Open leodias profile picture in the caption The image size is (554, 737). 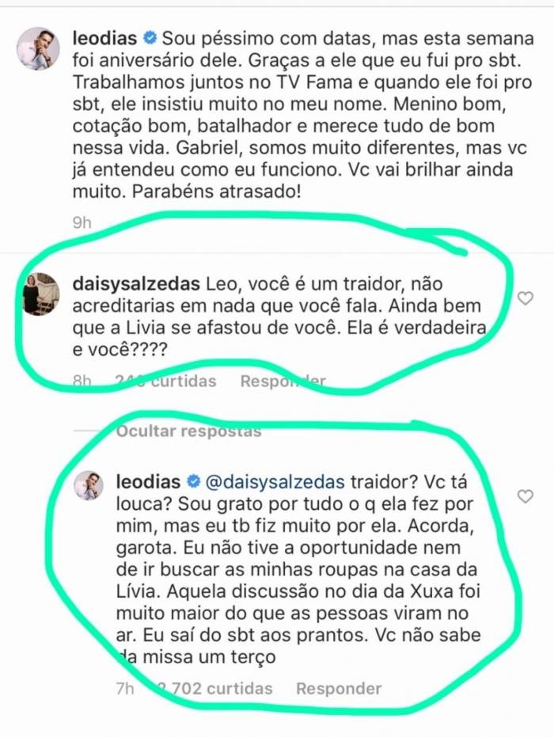[38, 48]
